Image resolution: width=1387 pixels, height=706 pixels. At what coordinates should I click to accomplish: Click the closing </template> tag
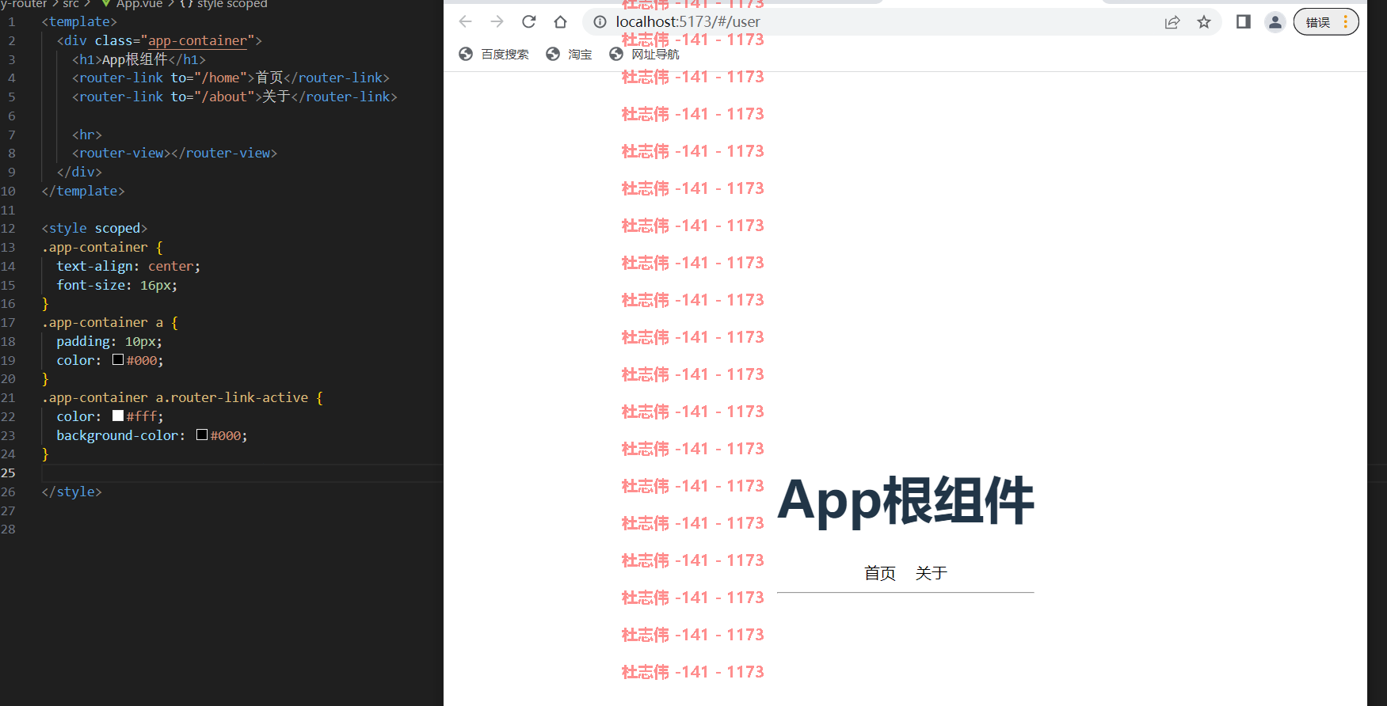click(83, 191)
